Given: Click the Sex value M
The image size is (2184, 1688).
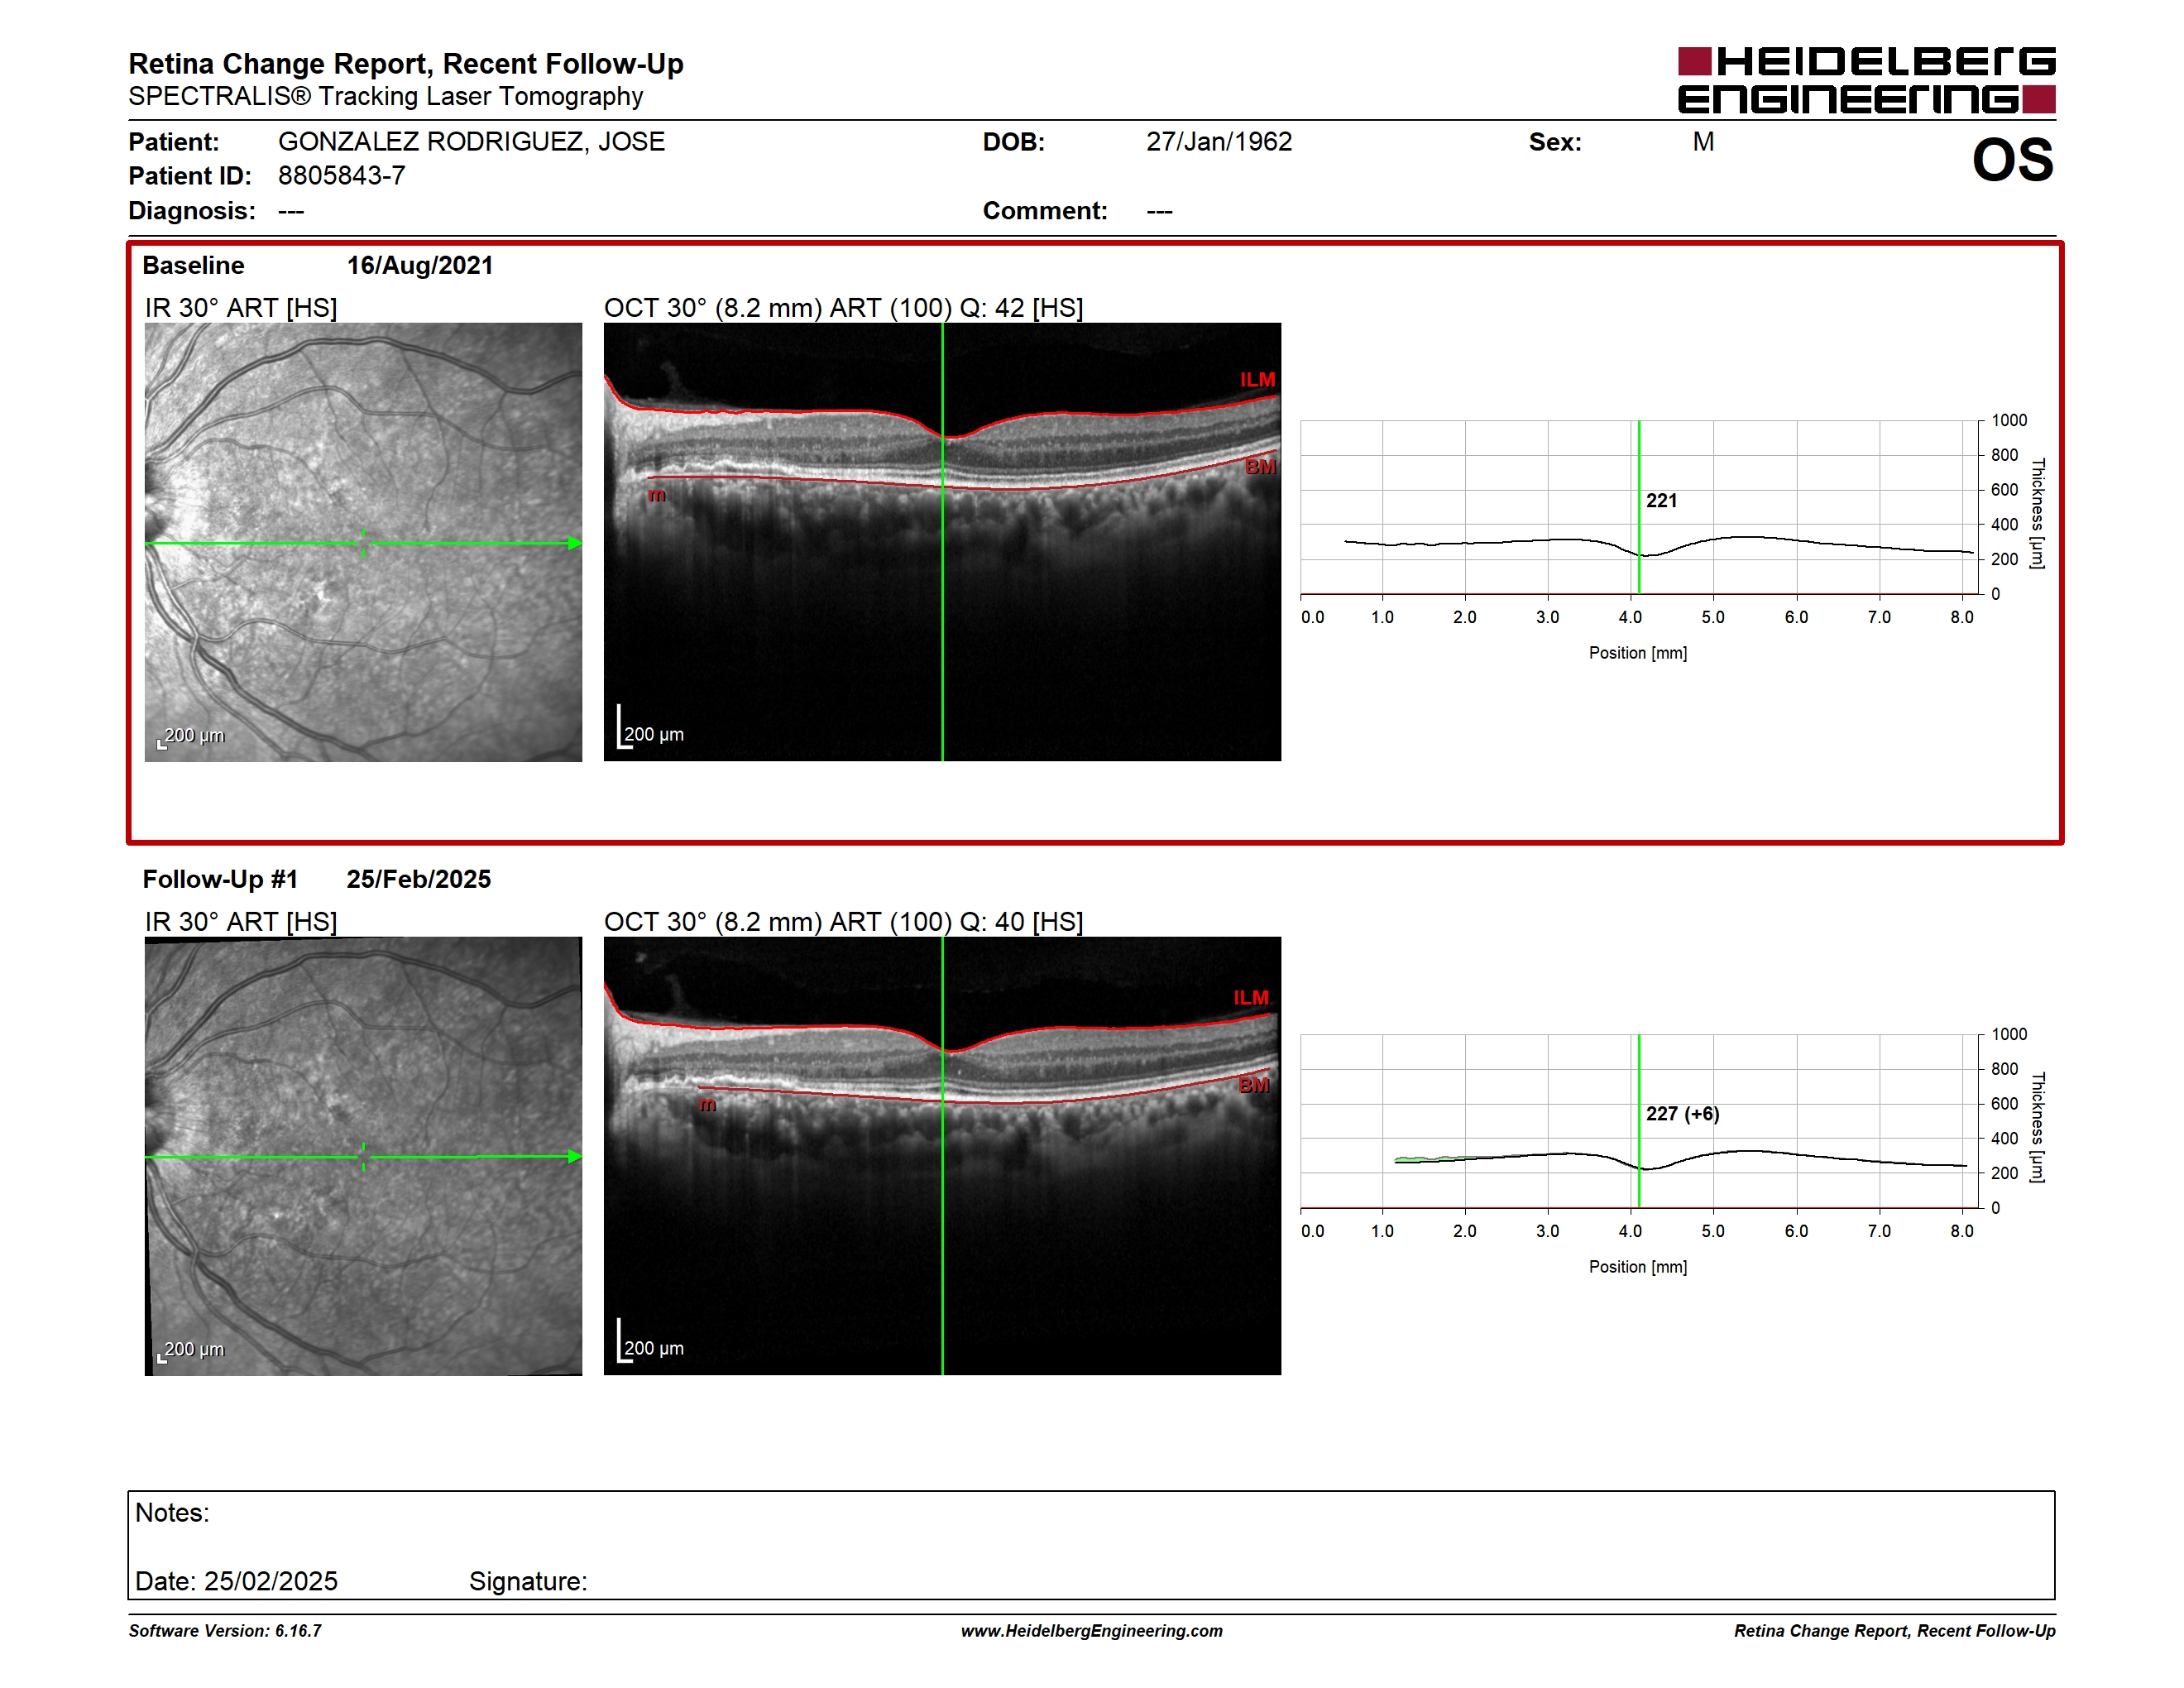Looking at the screenshot, I should click(x=1703, y=142).
